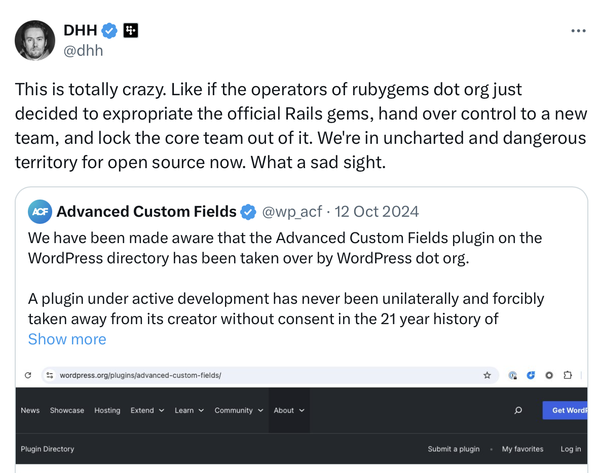This screenshot has height=473, width=600.
Task: Bookmark page with the star icon
Action: [486, 375]
